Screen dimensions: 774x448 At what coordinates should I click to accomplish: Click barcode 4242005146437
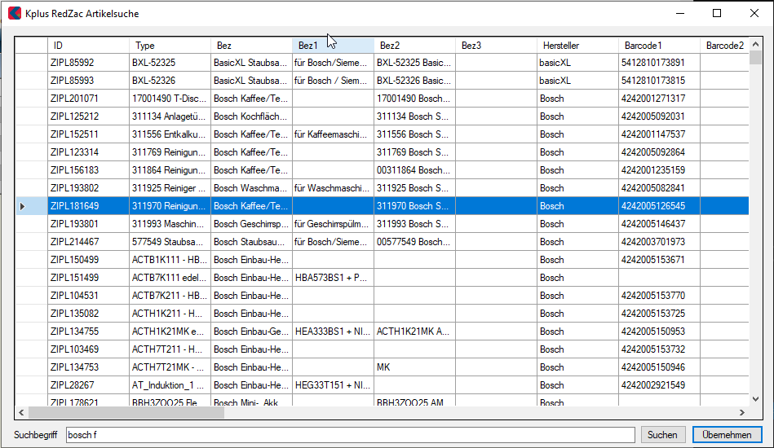tap(659, 224)
